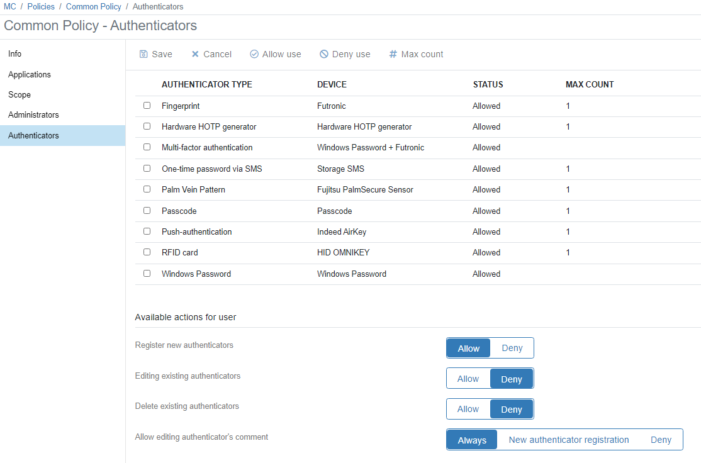701x463 pixels.
Task: Click the Save floppy disk icon
Action: coord(143,54)
